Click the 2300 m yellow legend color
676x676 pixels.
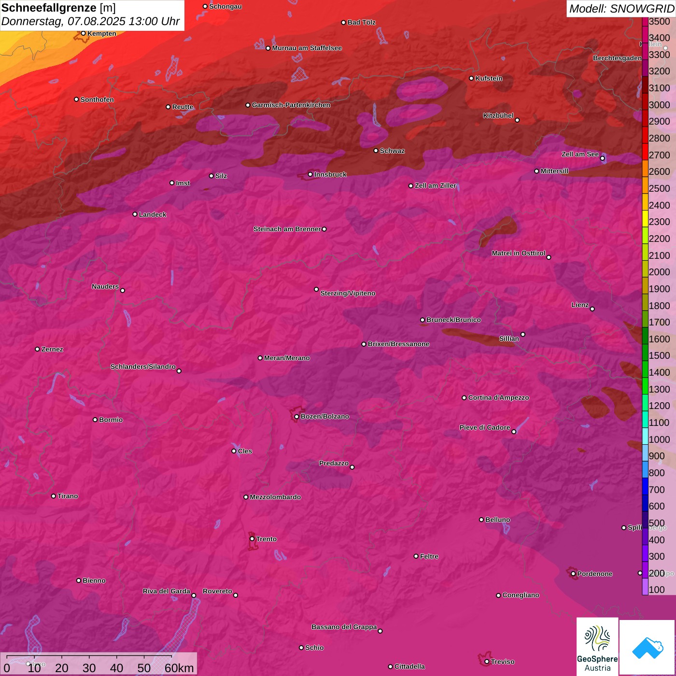tap(645, 219)
